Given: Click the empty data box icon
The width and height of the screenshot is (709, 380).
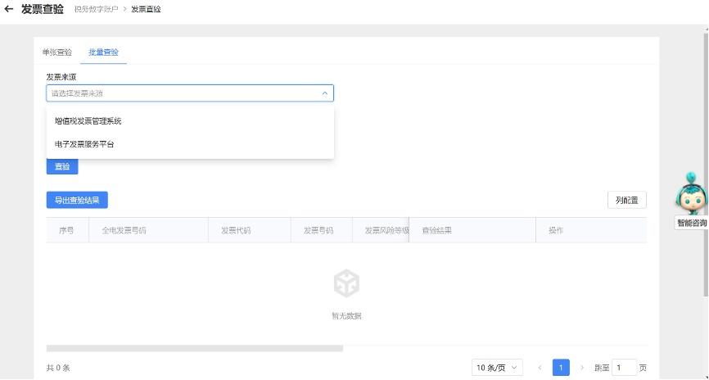Looking at the screenshot, I should [x=346, y=284].
